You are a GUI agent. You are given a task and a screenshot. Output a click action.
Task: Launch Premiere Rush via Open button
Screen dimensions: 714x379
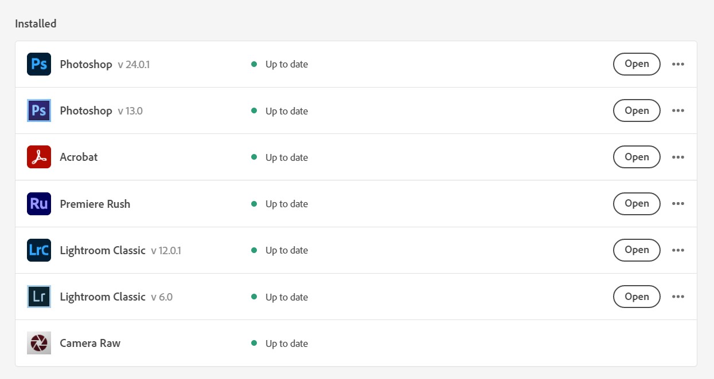click(636, 203)
